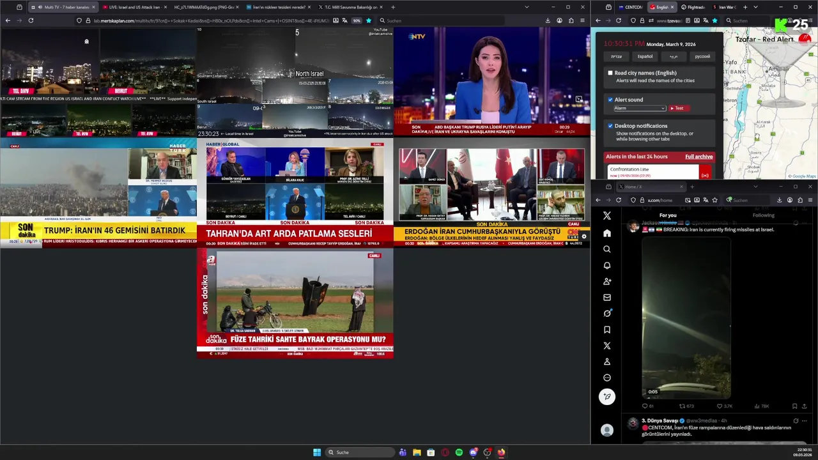The height and width of the screenshot is (460, 818).
Task: Open X More circle icon in sidebar
Action: tap(607, 378)
